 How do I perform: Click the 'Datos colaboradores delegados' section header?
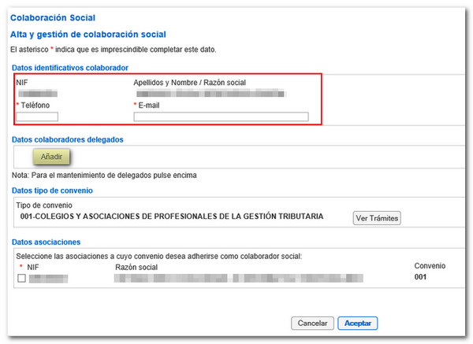click(x=69, y=139)
